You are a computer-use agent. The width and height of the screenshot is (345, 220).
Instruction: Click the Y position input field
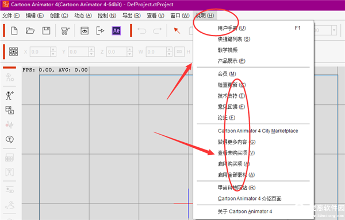pos(79,52)
